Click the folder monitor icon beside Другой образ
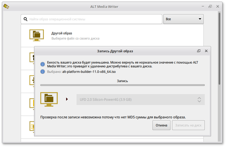The width and height of the screenshot is (226, 147). [36, 35]
